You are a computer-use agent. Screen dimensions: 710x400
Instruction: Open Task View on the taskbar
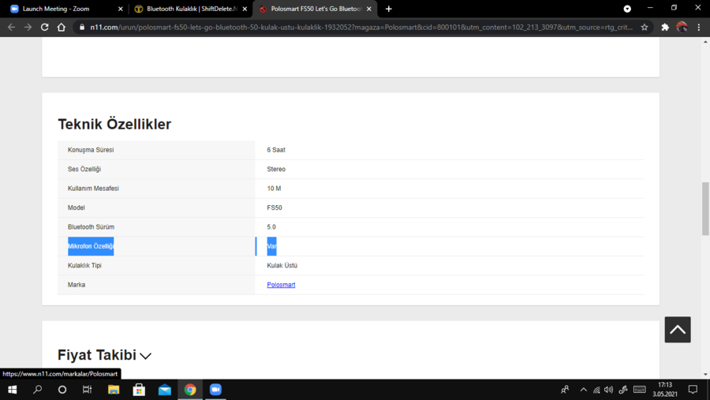point(87,390)
